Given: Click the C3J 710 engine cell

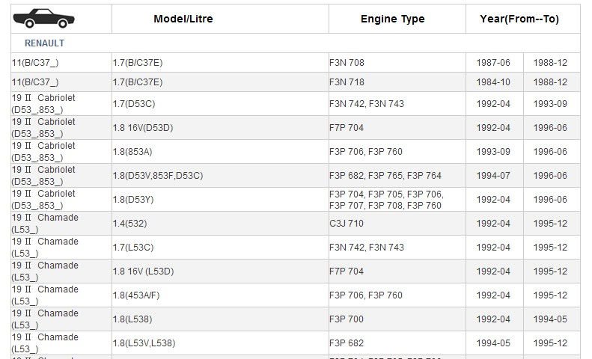Looking at the screenshot, I should pos(347,224).
